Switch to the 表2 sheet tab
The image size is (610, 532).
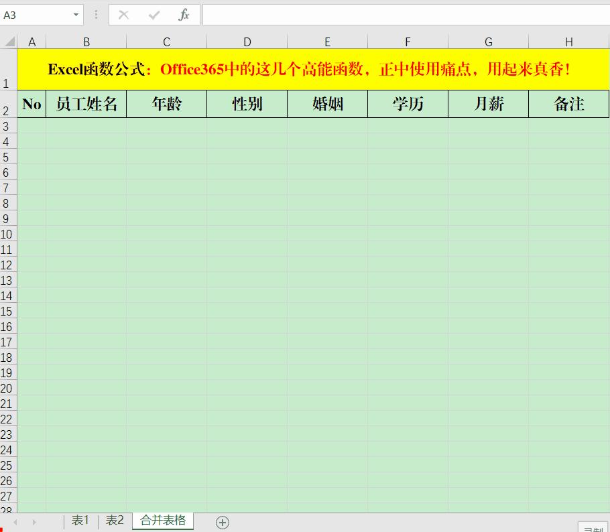point(115,521)
